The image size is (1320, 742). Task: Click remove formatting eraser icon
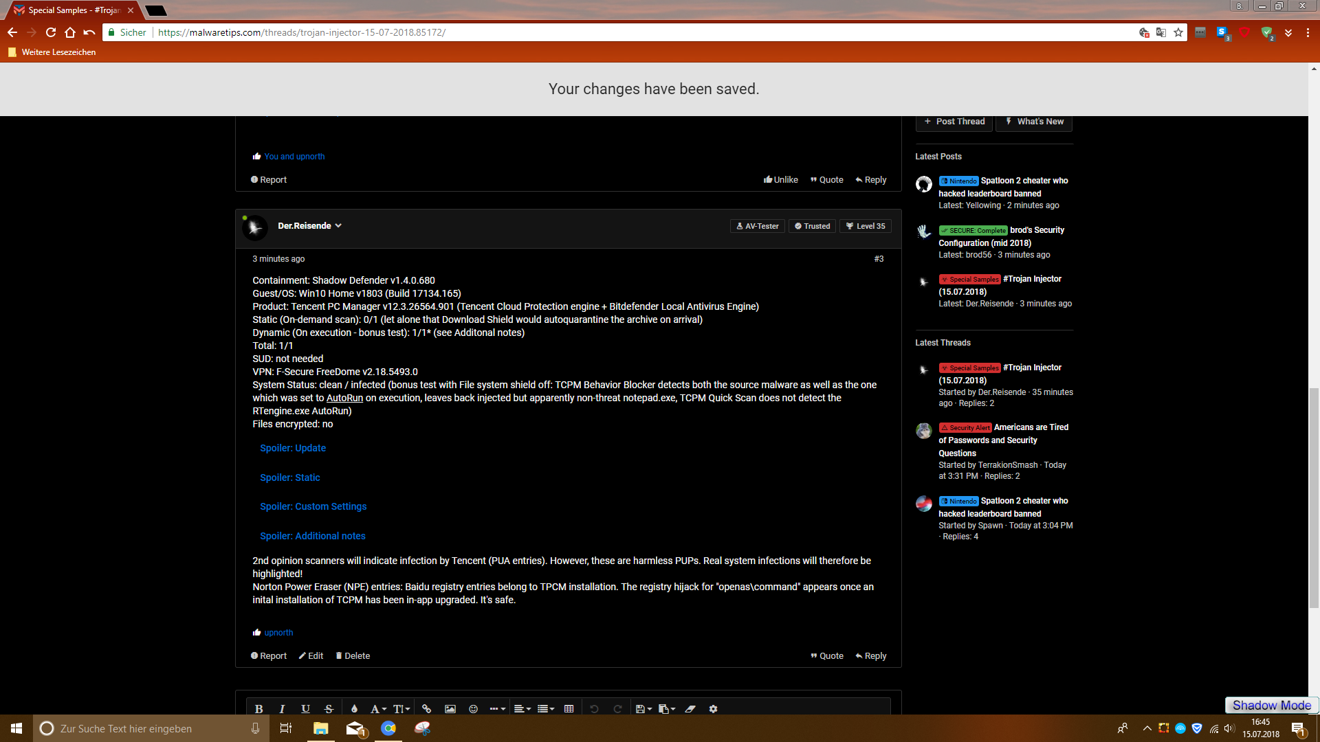coord(690,708)
